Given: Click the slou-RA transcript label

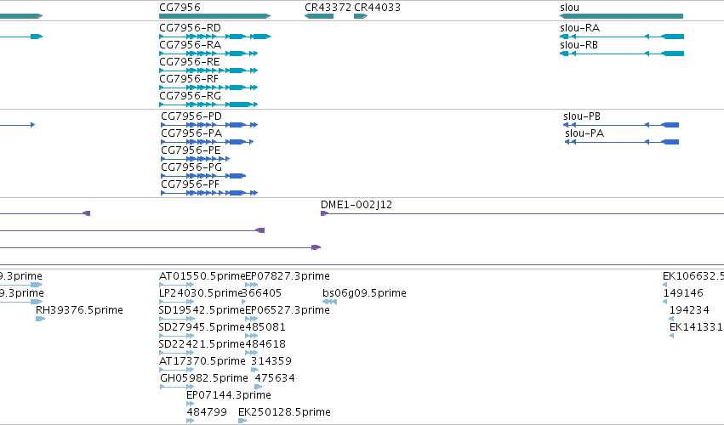Looking at the screenshot, I should click(x=580, y=28).
